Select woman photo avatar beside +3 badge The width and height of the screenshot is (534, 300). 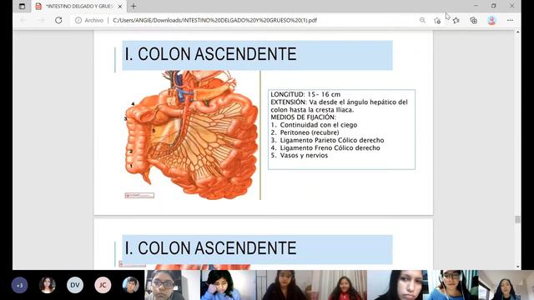[47, 285]
